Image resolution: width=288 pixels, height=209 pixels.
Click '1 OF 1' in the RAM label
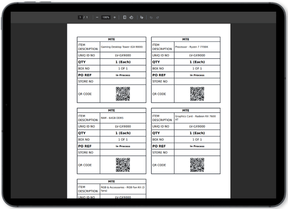pyautogui.click(x=123, y=139)
